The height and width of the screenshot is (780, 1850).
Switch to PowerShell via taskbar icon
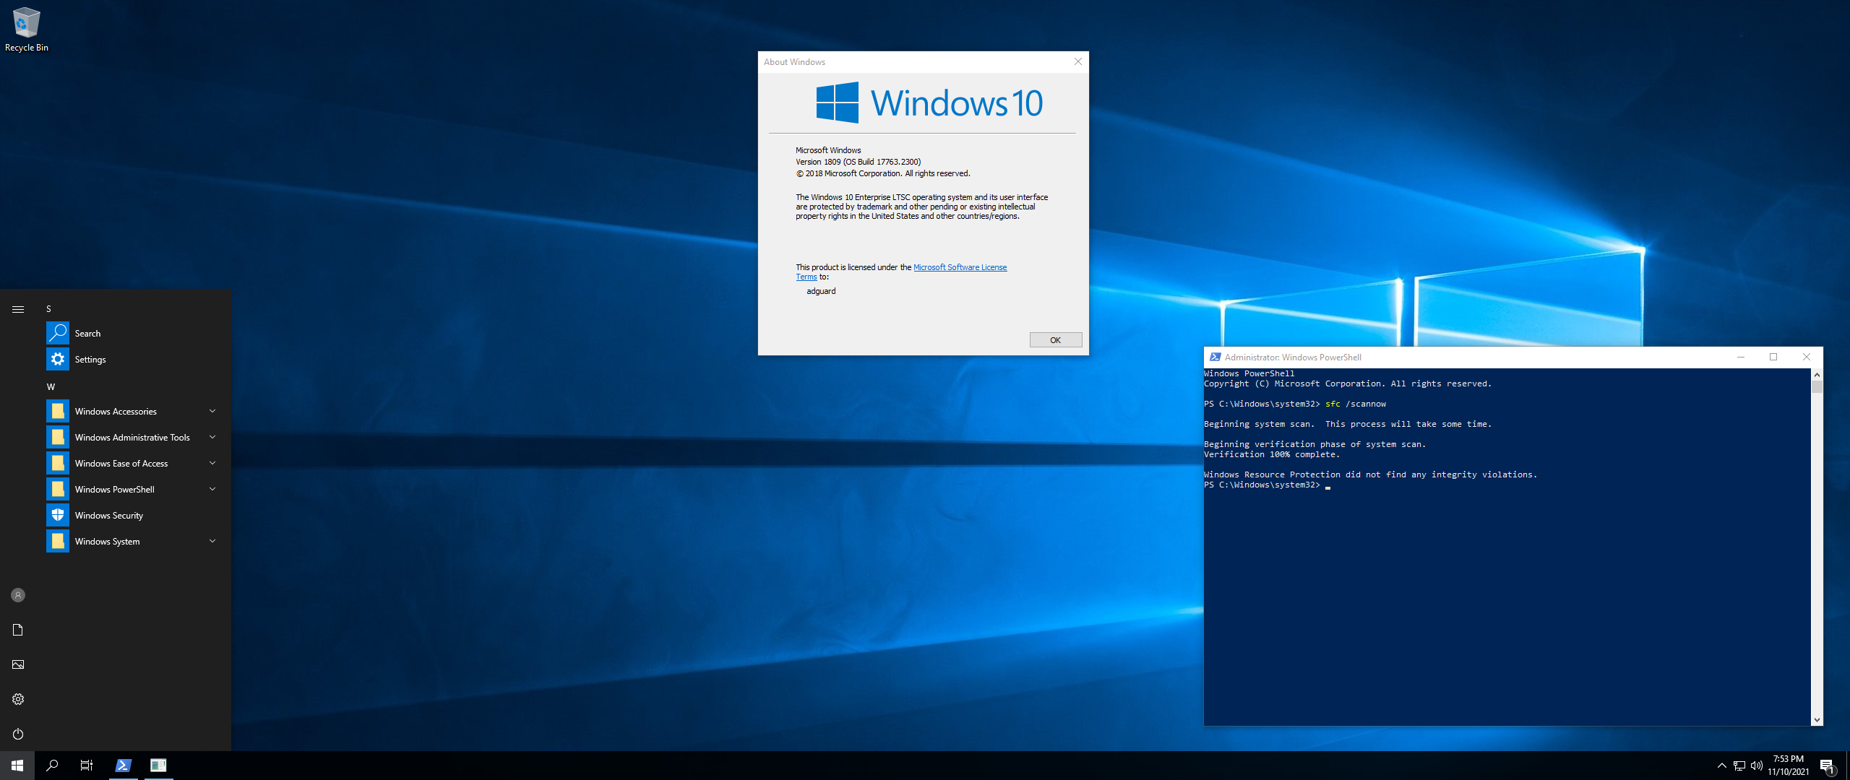click(123, 766)
